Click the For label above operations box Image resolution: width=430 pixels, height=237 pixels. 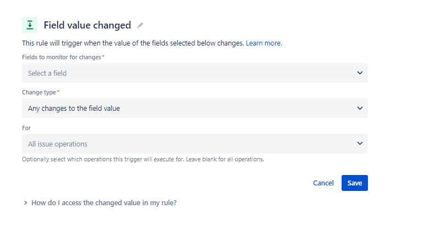26,128
